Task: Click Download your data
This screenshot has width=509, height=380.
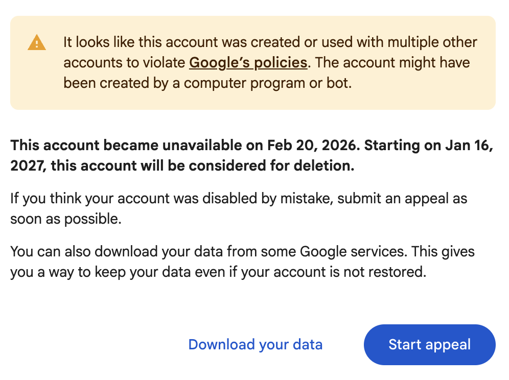Action: pos(255,344)
